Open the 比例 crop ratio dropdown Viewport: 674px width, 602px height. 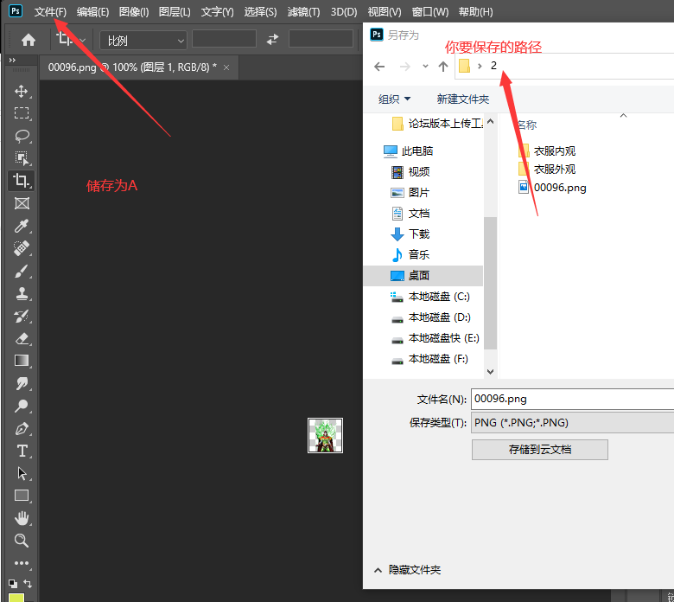(x=143, y=40)
